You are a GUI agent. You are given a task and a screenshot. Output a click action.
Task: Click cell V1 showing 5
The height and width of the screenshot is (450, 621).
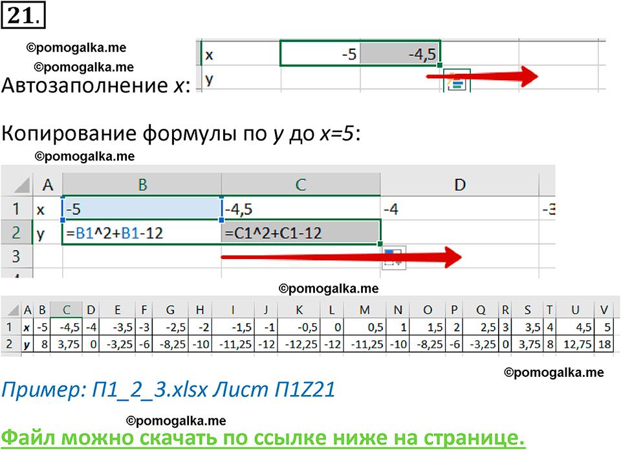click(x=604, y=327)
